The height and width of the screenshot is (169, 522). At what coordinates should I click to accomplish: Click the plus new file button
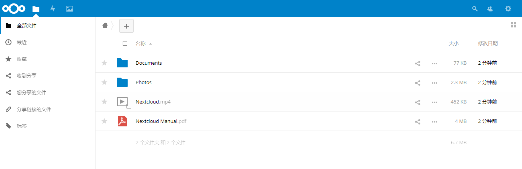[x=126, y=26]
